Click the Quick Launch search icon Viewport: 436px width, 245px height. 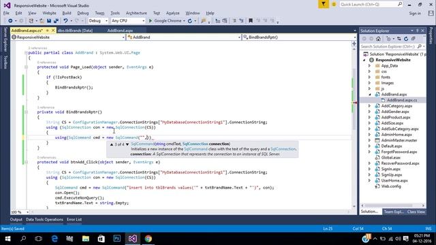pos(400,4)
